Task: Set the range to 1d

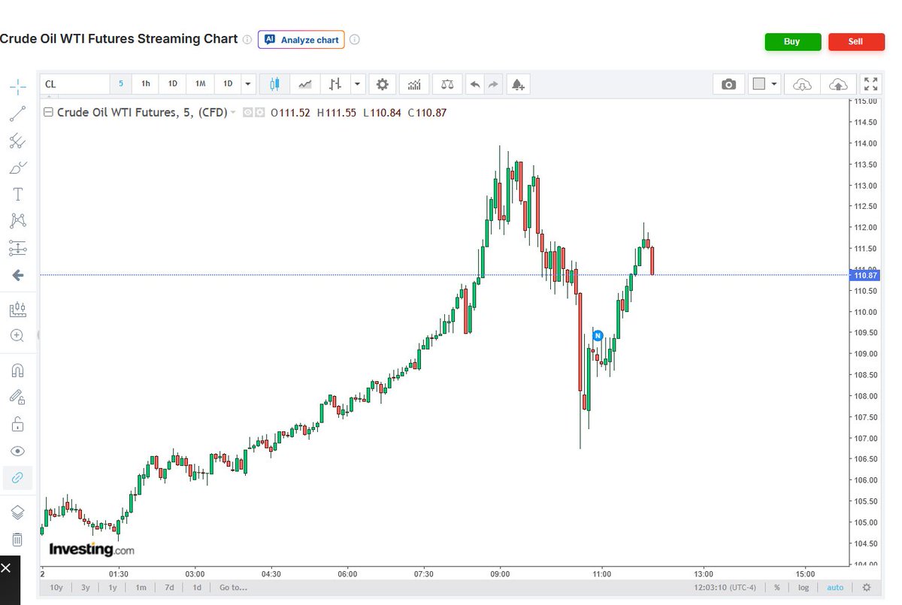Action: [x=197, y=588]
